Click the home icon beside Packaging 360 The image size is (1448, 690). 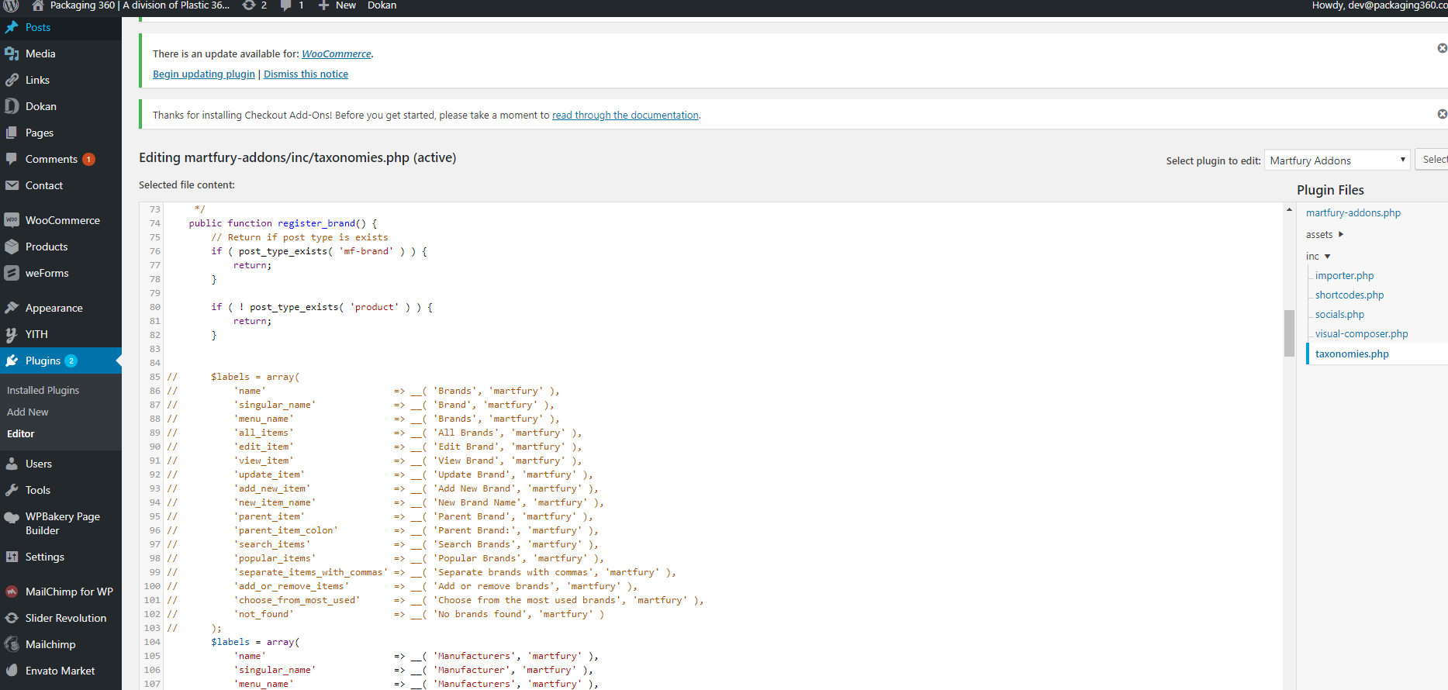[x=37, y=5]
